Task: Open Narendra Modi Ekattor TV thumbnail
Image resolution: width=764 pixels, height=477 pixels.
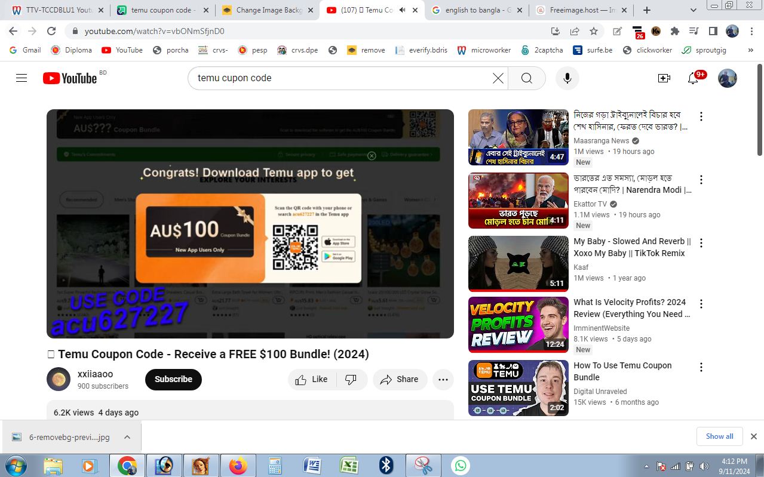Action: pyautogui.click(x=518, y=201)
